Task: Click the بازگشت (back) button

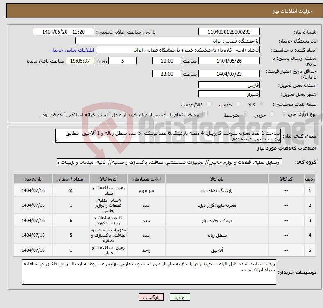Action: pyautogui.click(x=151, y=297)
